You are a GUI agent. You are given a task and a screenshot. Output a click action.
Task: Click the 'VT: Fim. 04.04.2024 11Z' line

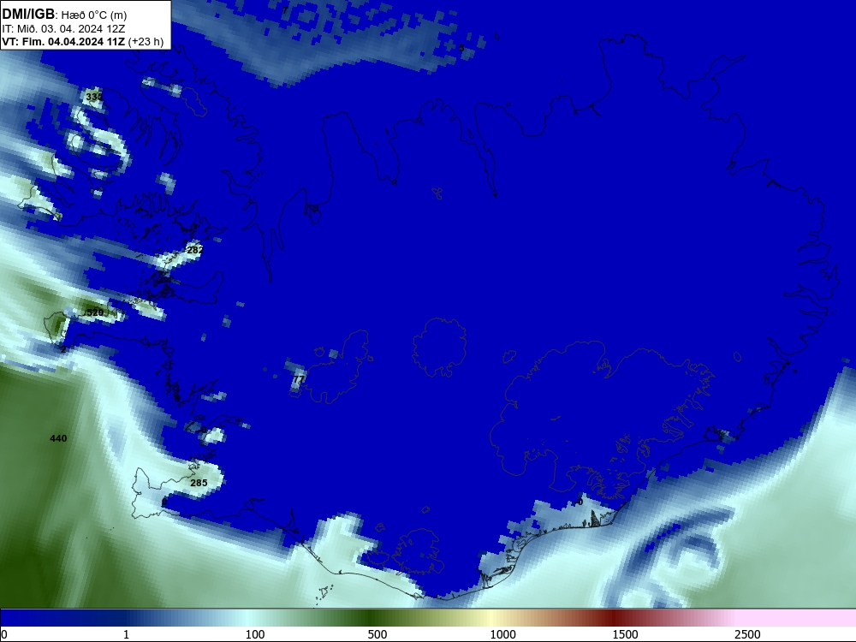pyautogui.click(x=63, y=42)
